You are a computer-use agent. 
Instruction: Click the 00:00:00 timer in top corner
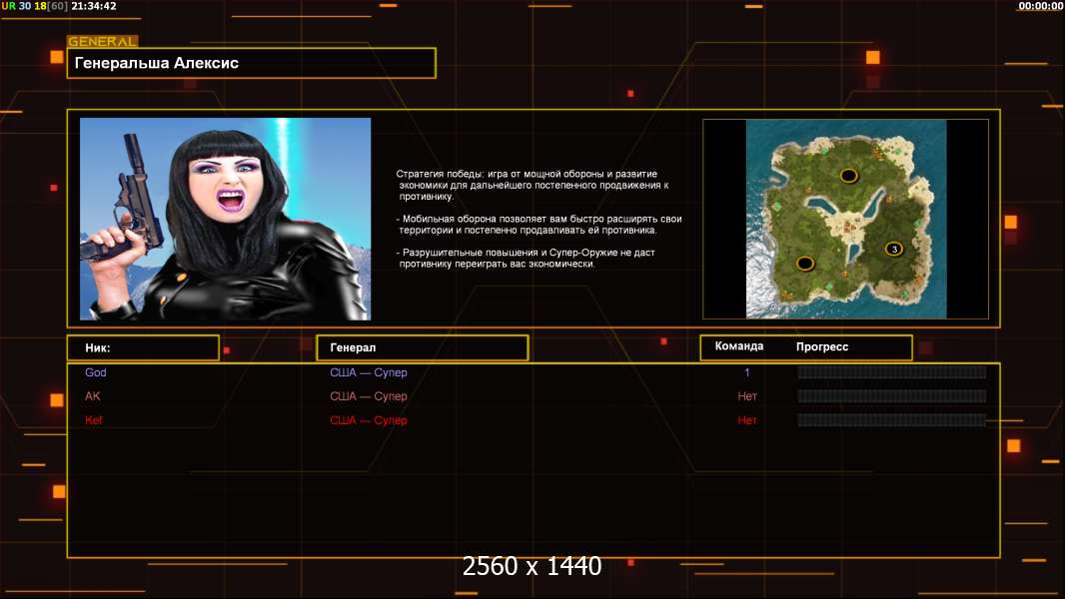pyautogui.click(x=1040, y=6)
